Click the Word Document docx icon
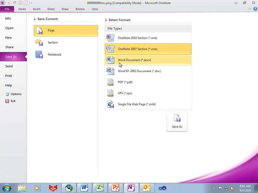258x193 pixels. [x=110, y=60]
